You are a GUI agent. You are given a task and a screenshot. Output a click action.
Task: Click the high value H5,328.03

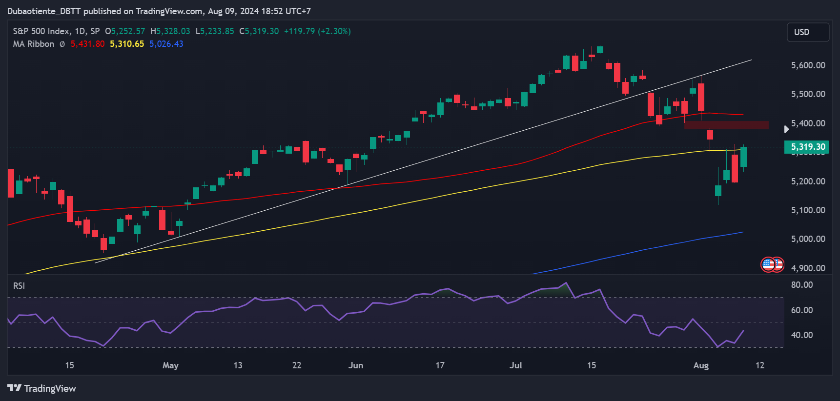170,31
